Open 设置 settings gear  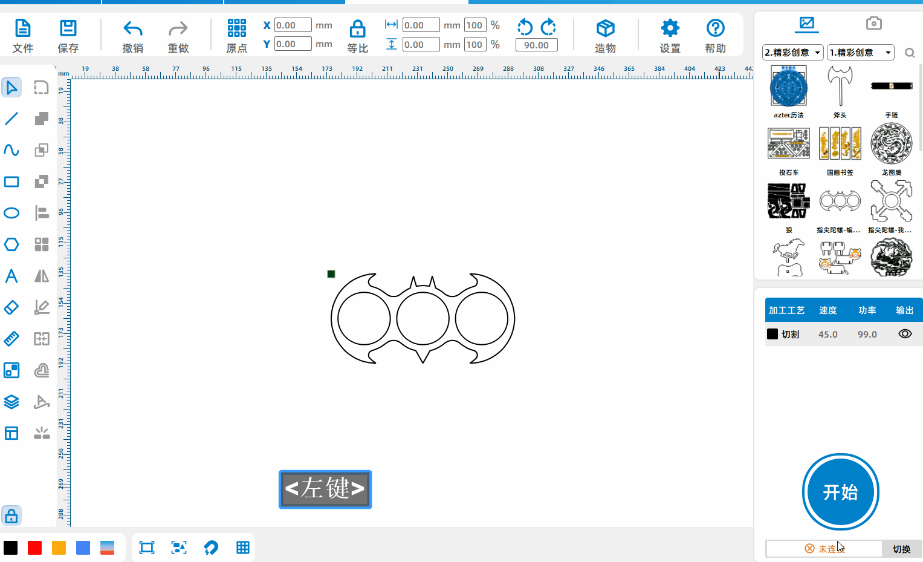pyautogui.click(x=670, y=28)
